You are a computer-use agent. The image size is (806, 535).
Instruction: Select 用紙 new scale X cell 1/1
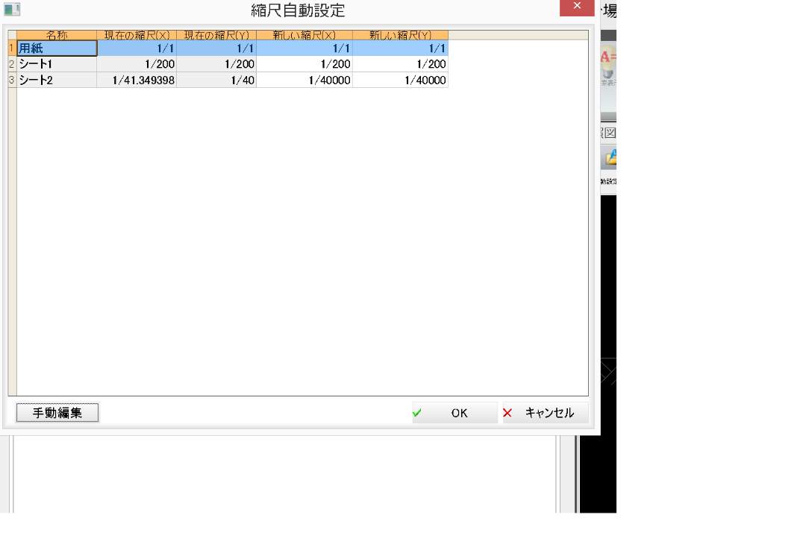click(x=304, y=48)
